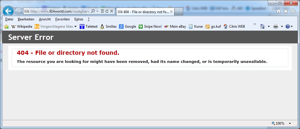This screenshot has width=300, height=129.
Task: Open the Extras menu
Action: pyautogui.click(x=79, y=19)
